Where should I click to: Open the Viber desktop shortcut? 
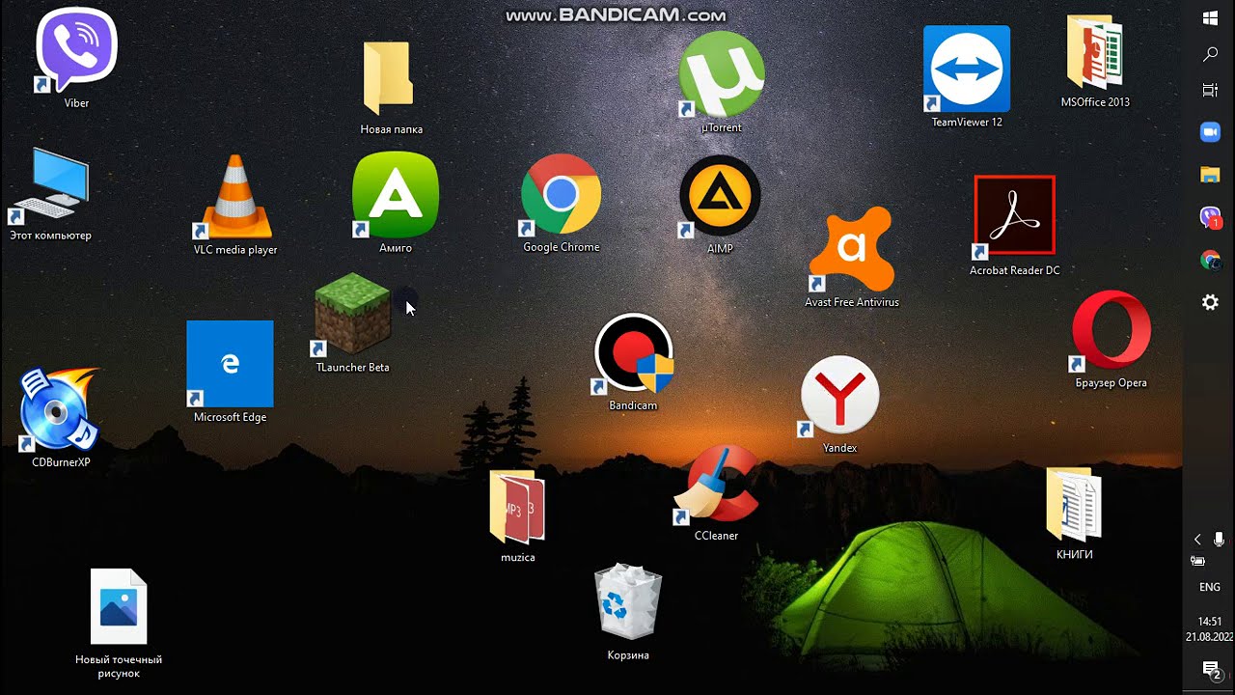click(76, 50)
